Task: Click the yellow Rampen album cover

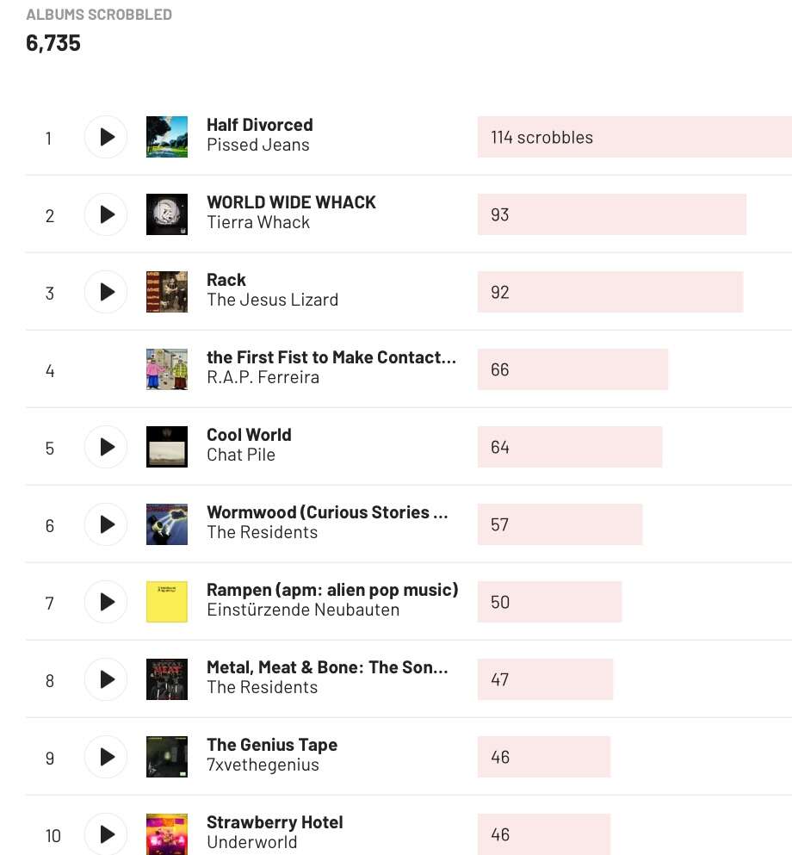Action: (x=167, y=602)
